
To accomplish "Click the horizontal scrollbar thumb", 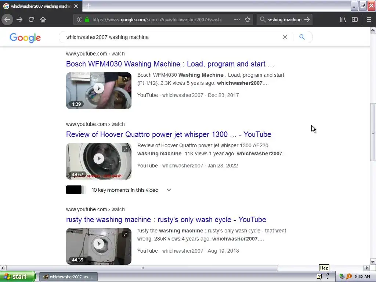I will click(x=142, y=268).
